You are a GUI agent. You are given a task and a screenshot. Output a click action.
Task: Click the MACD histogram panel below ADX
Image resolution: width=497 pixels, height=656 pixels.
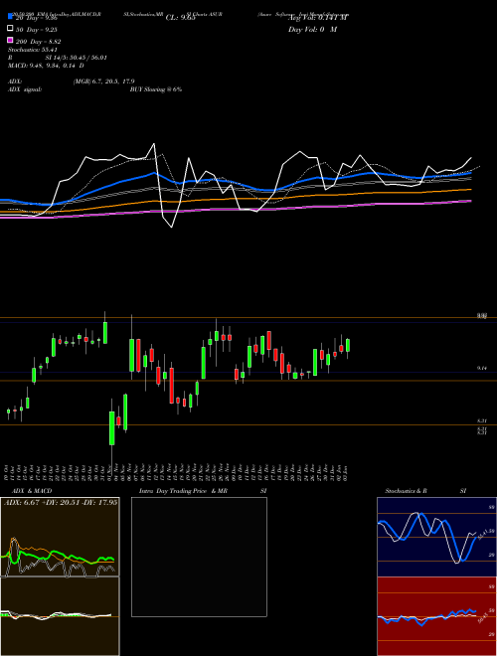(x=60, y=616)
